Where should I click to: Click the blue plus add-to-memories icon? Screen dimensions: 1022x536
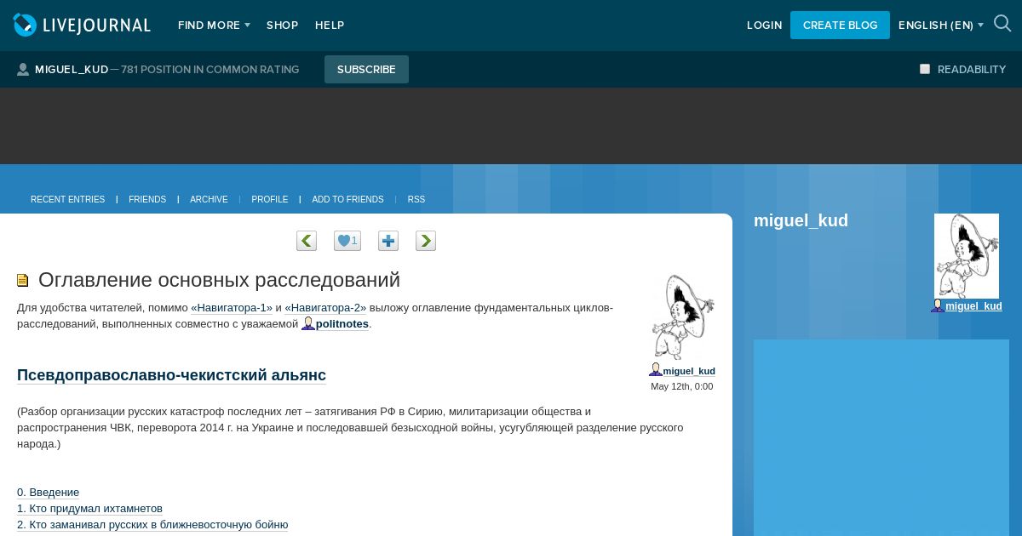point(388,241)
